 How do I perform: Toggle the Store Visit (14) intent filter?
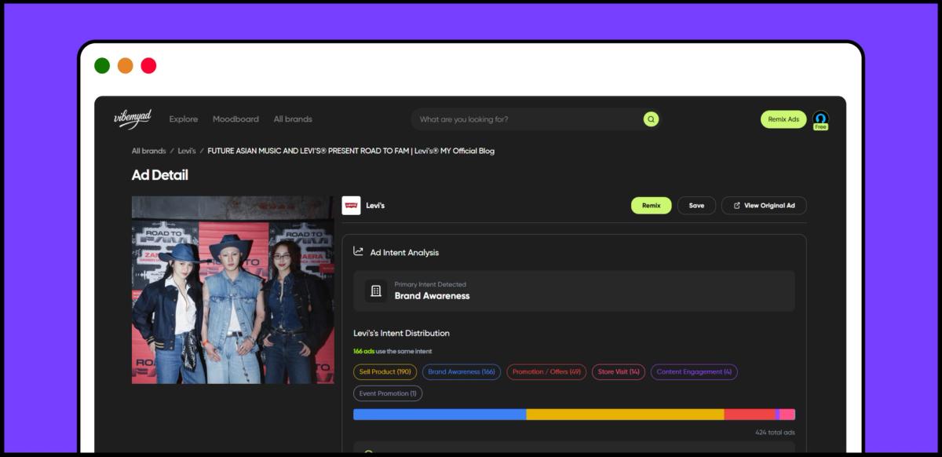tap(618, 371)
